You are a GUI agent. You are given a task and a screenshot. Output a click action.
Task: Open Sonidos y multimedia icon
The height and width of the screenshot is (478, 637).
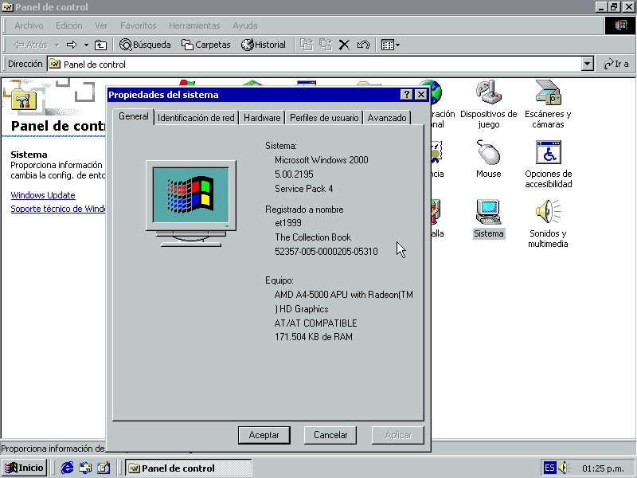tap(548, 224)
